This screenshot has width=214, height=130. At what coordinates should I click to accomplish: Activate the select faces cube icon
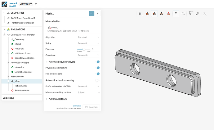(154, 14)
